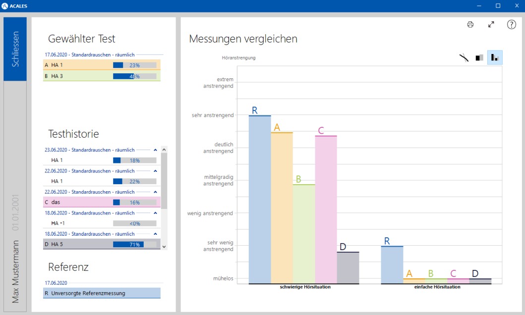
Task: Select the grouped bar chart view
Action: click(494, 57)
